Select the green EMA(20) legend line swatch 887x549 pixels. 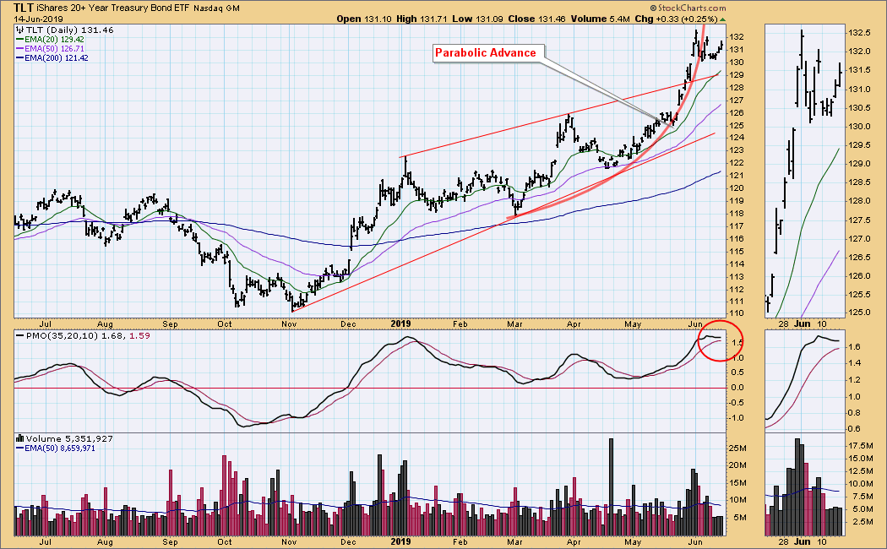pyautogui.click(x=19, y=40)
